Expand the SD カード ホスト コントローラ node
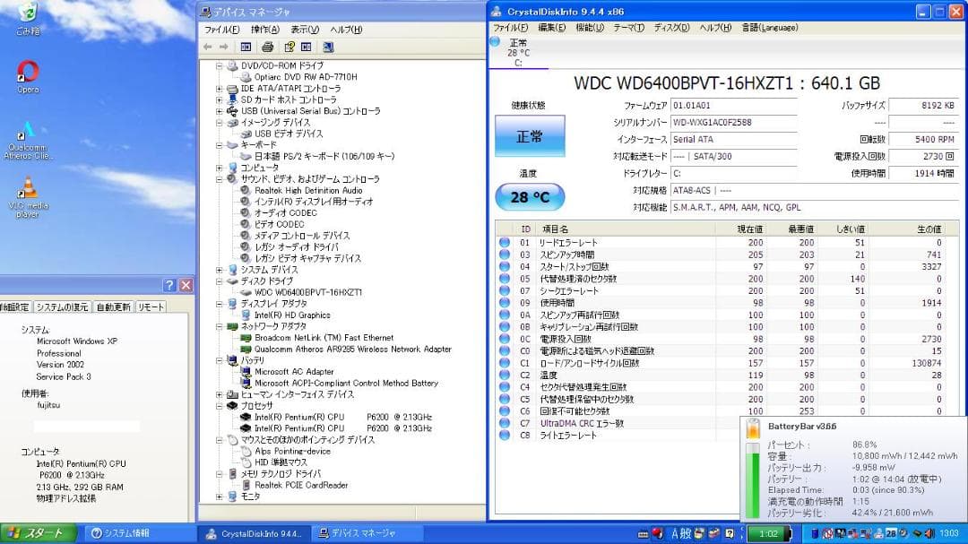 [220, 99]
